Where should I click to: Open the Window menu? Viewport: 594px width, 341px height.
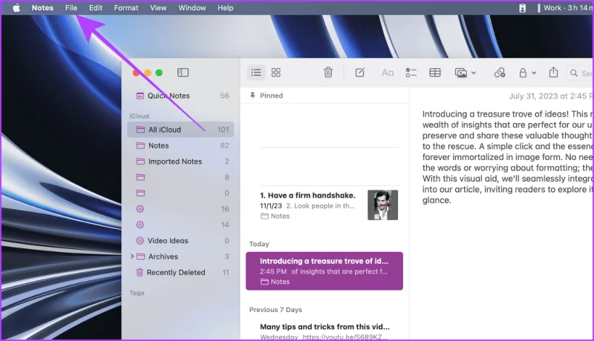[192, 7]
